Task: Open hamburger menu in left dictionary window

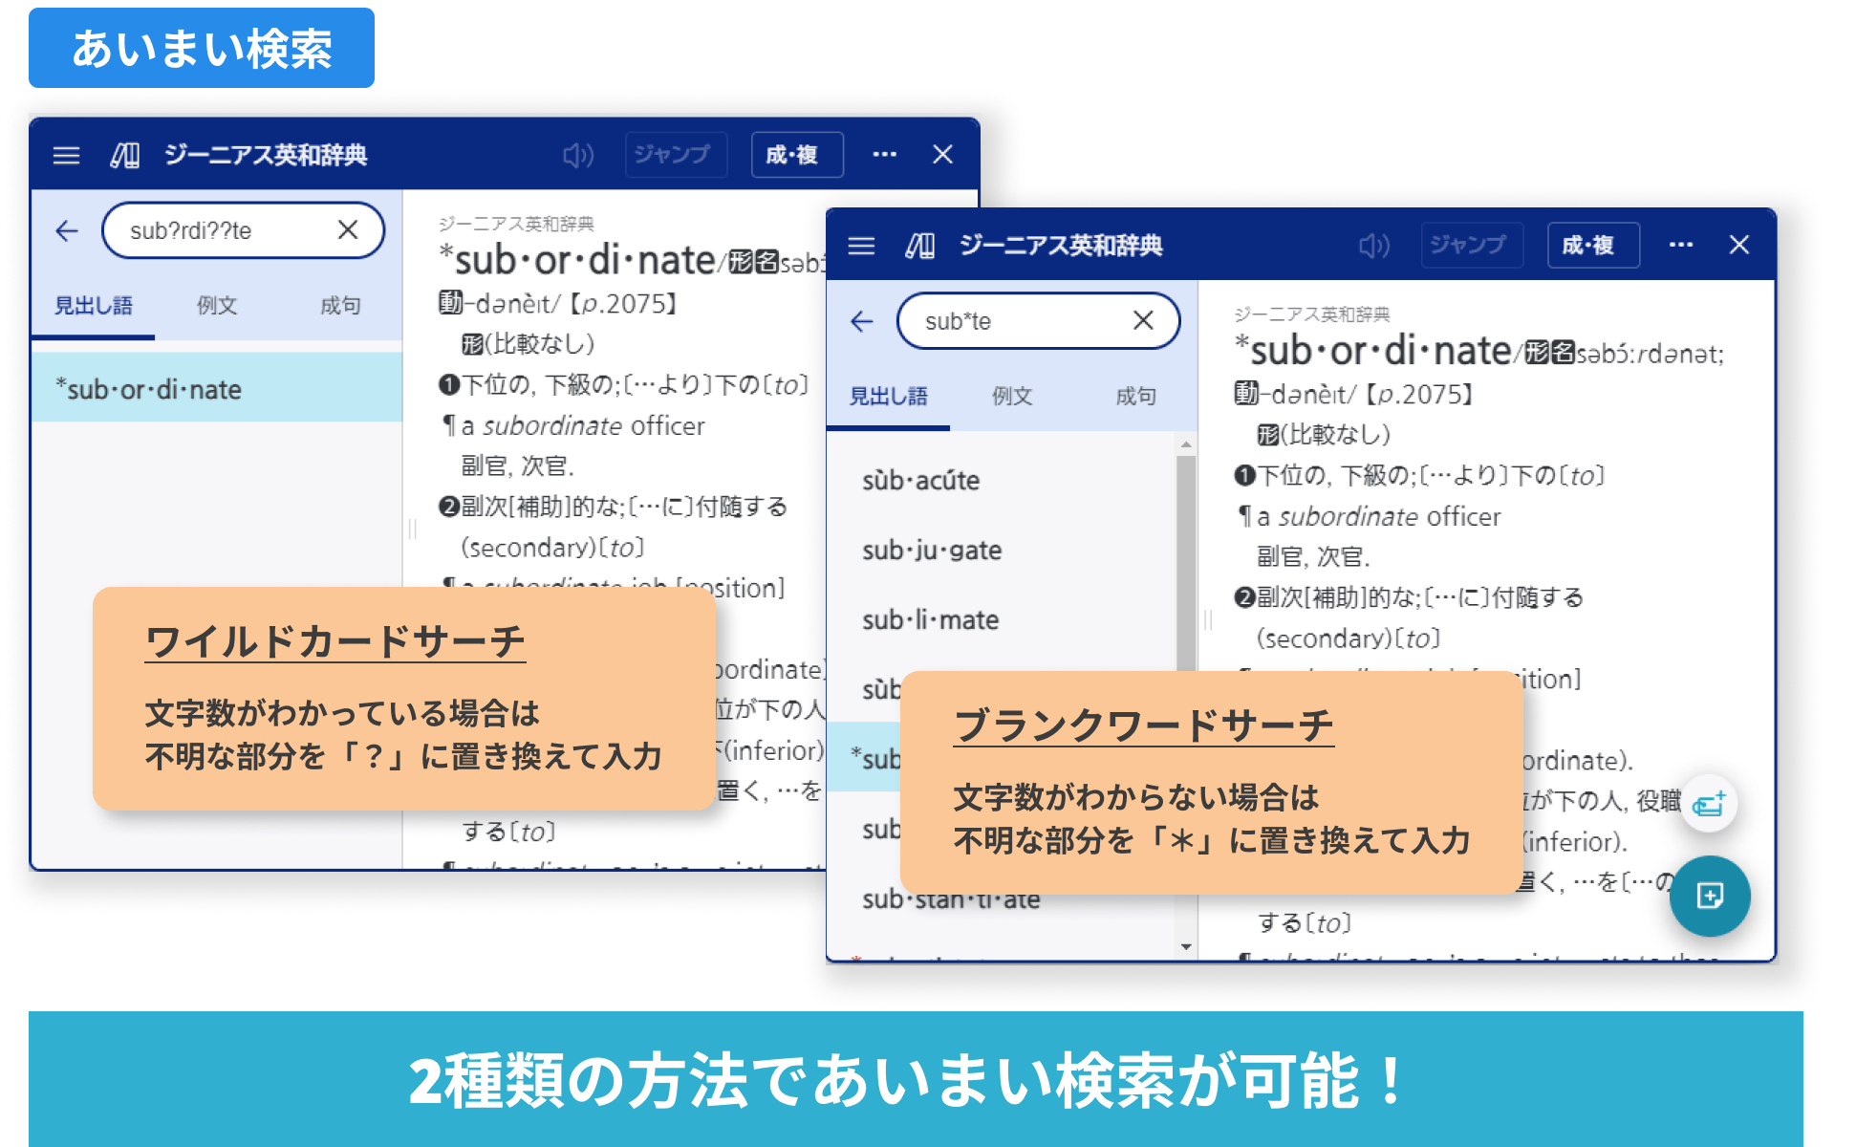Action: pos(66,155)
